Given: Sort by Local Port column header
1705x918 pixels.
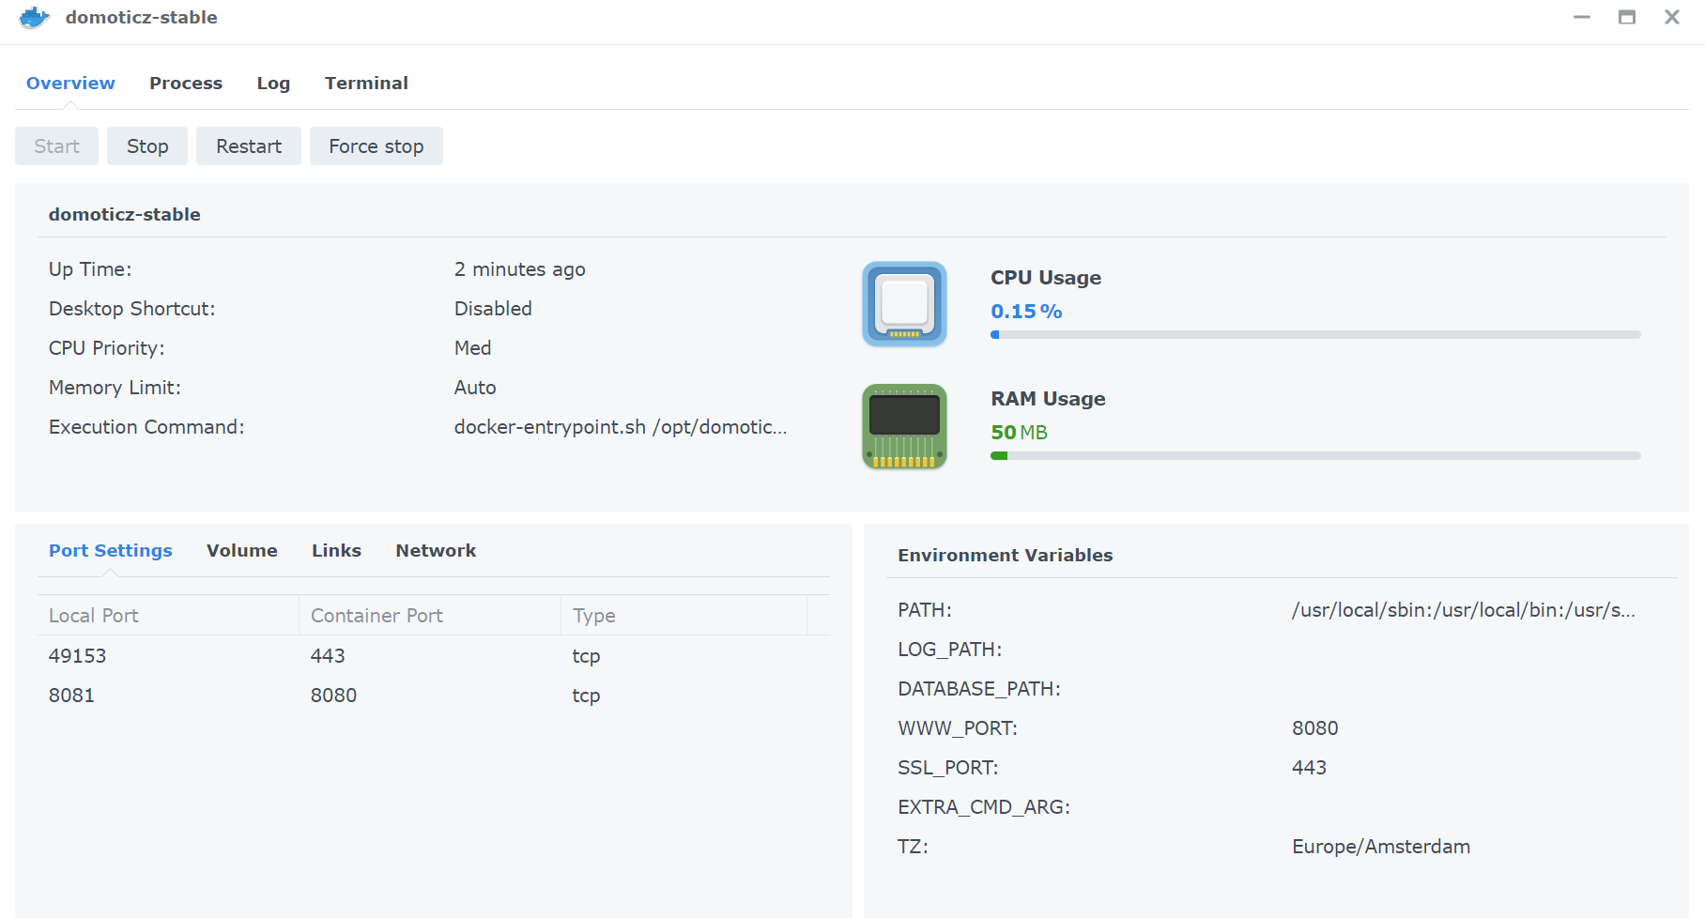Looking at the screenshot, I should pyautogui.click(x=168, y=615).
